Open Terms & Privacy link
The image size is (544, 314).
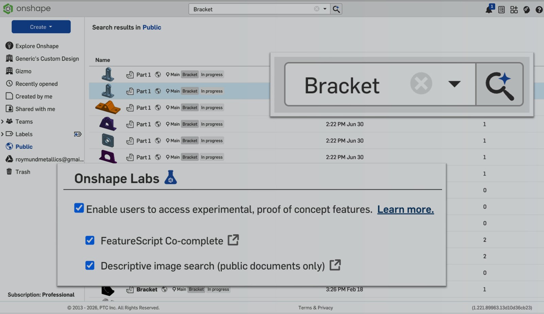(316, 308)
